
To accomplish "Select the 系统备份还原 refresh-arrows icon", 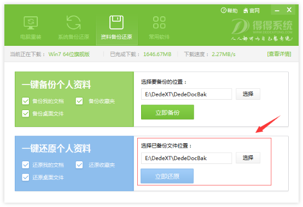I will click(x=74, y=22).
